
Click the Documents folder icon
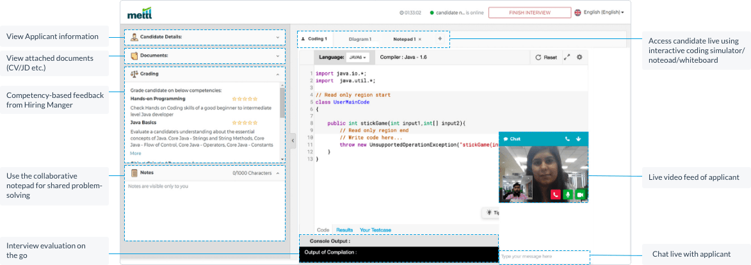(134, 56)
